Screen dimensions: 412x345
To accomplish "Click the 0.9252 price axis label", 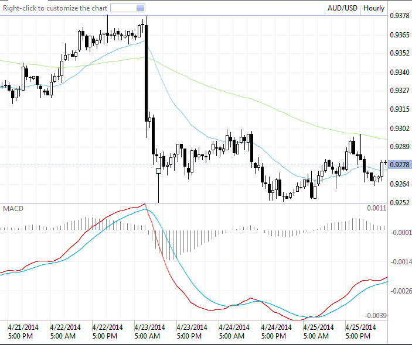I will coord(400,203).
